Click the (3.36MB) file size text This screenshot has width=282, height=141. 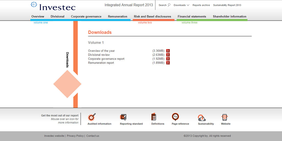coord(158,51)
